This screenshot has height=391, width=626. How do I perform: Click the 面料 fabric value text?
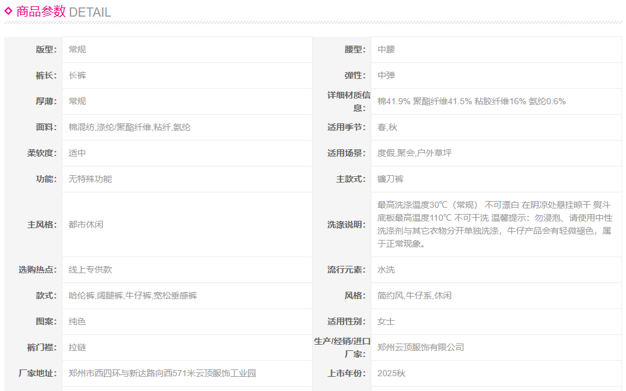129,127
